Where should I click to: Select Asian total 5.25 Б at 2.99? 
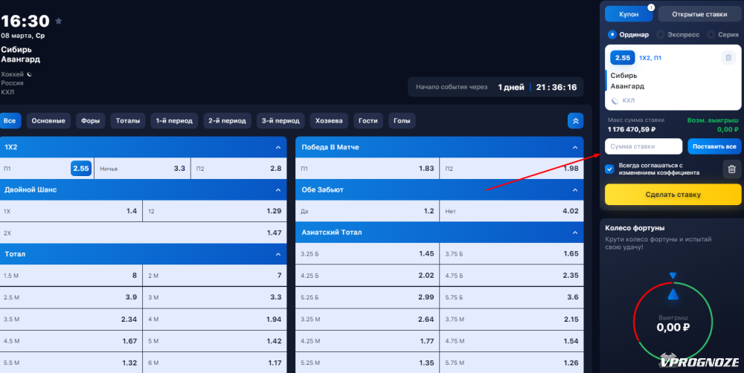coord(368,297)
